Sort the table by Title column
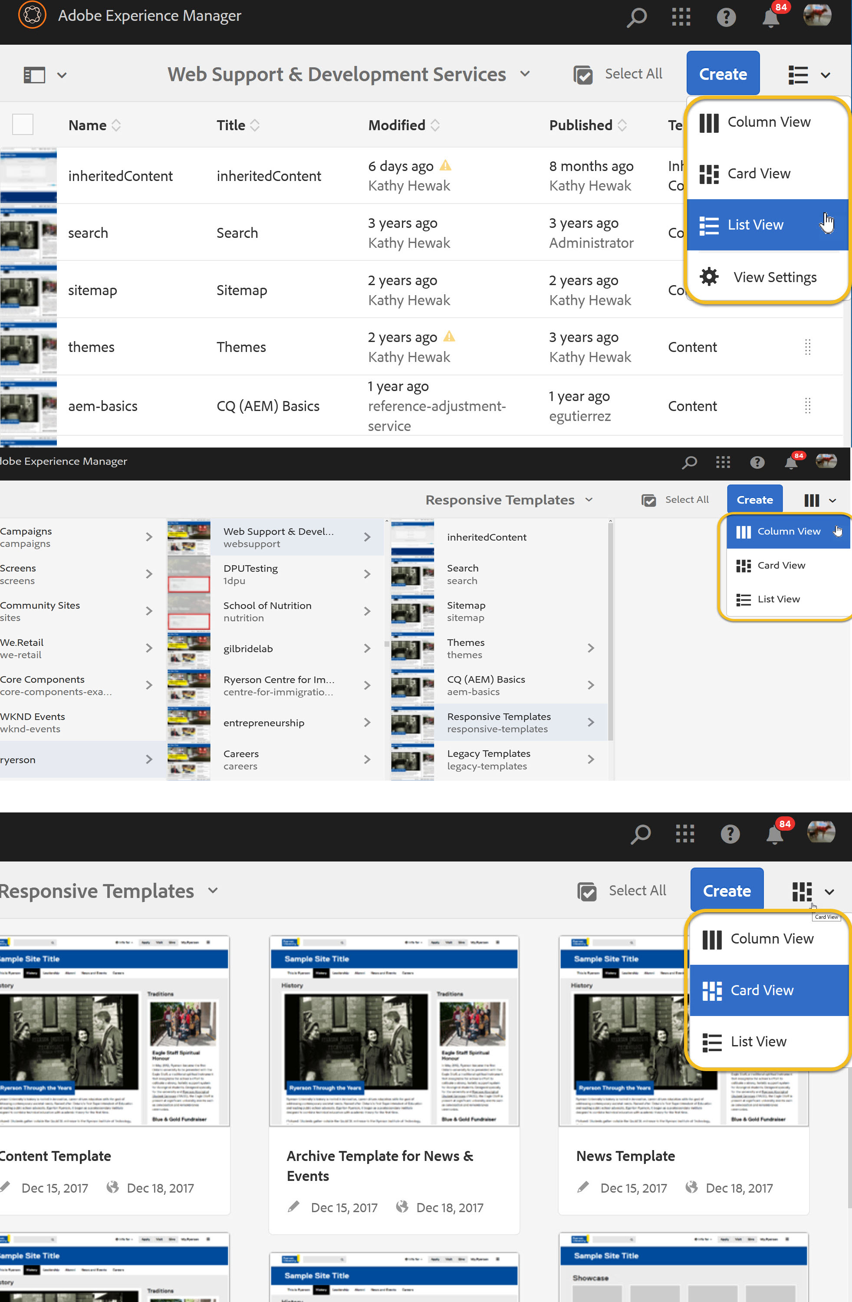The height and width of the screenshot is (1302, 852). [x=238, y=125]
